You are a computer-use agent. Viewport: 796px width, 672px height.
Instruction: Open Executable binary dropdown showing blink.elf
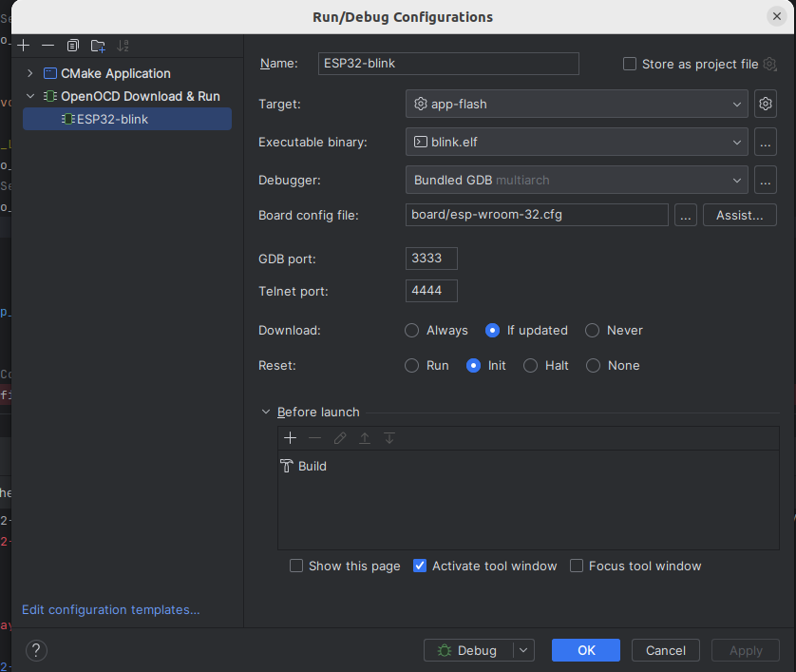click(577, 142)
